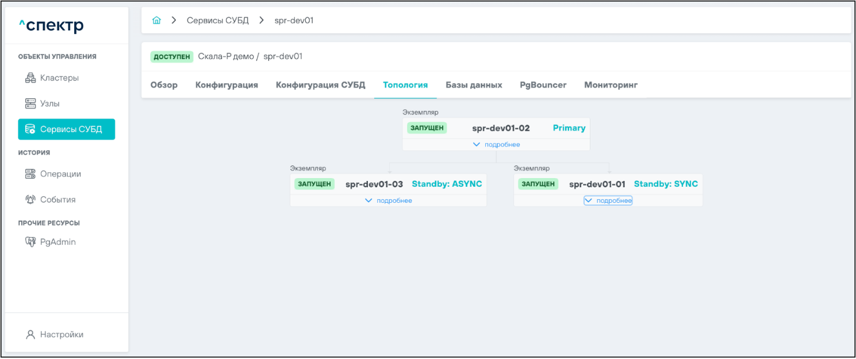Click the Кластеры sidebar icon
This screenshot has width=856, height=359.
pyautogui.click(x=30, y=78)
